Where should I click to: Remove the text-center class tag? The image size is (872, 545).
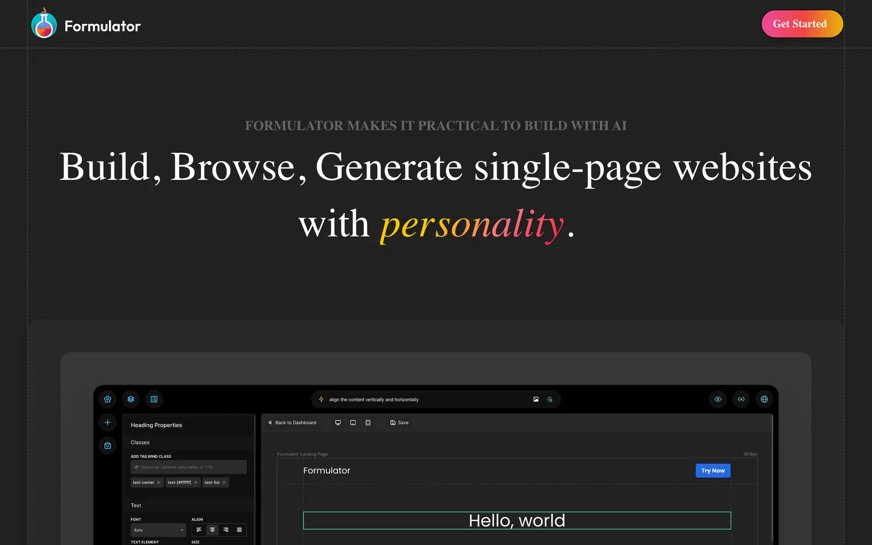pos(159,482)
